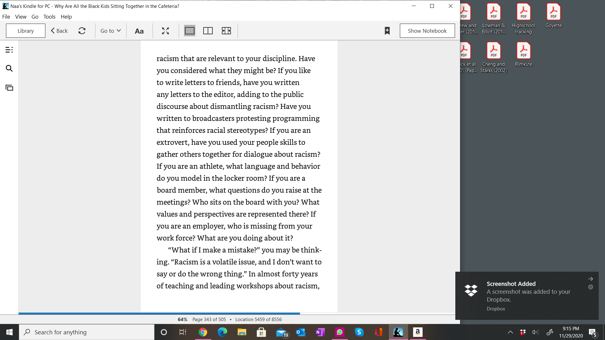
Task: Open font and text options (Aa)
Action: (x=139, y=31)
